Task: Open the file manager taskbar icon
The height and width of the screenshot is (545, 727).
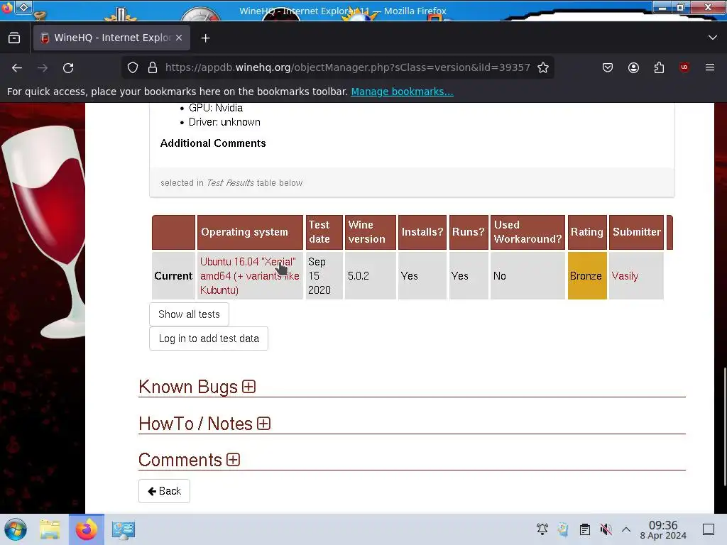Action: point(50,529)
